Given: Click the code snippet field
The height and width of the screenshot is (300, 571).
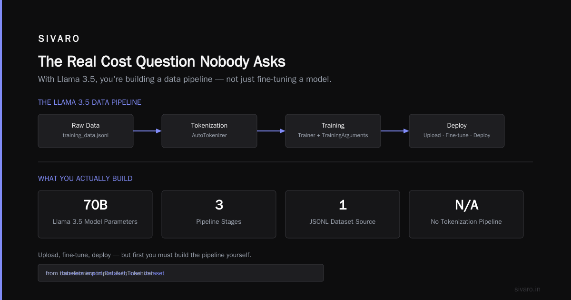Looking at the screenshot, I should pyautogui.click(x=181, y=273).
